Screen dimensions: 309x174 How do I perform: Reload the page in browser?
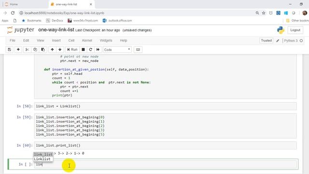(x=13, y=13)
